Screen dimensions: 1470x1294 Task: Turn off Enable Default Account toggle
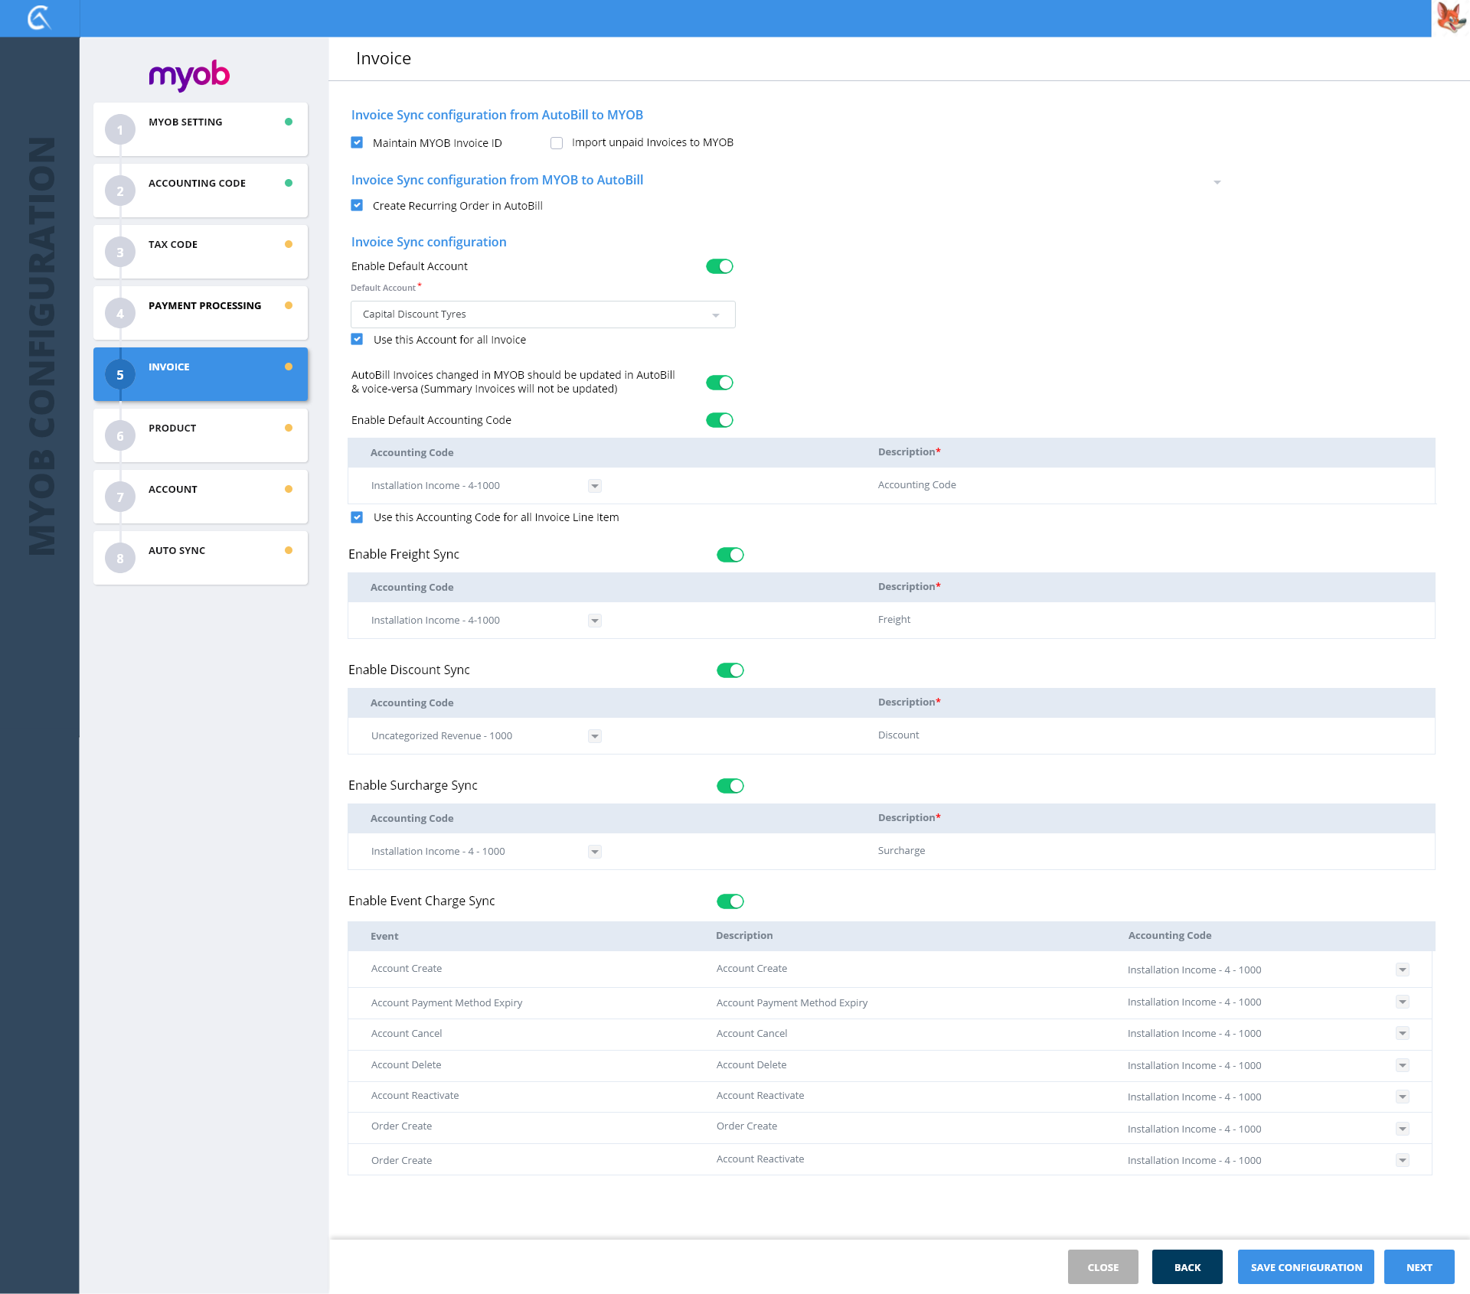click(719, 266)
